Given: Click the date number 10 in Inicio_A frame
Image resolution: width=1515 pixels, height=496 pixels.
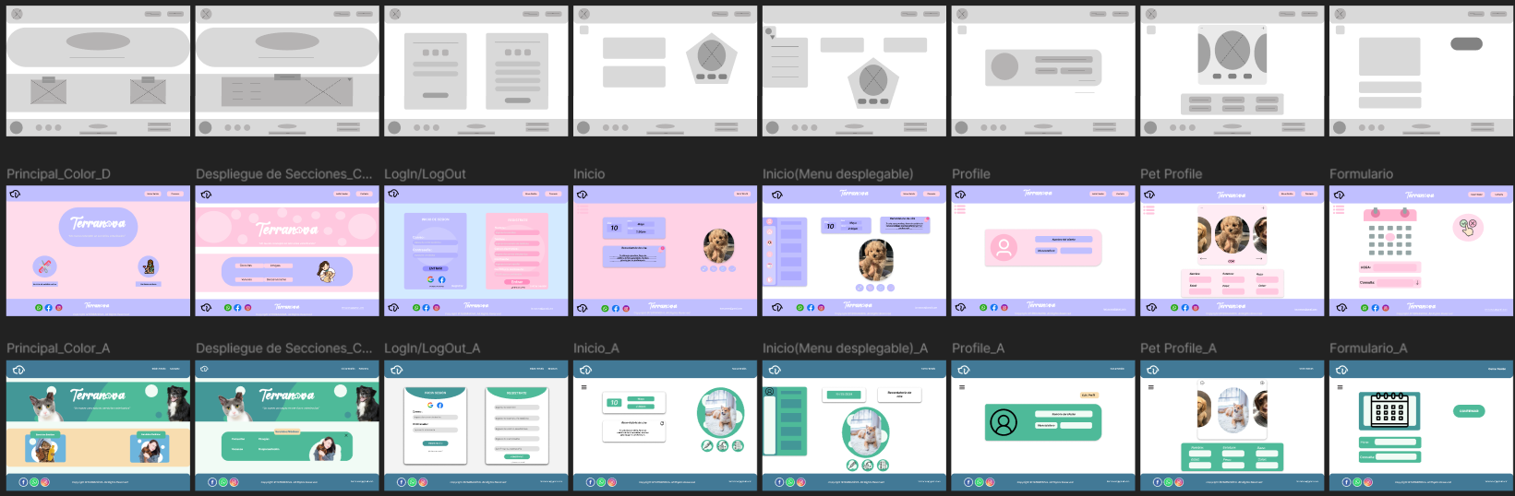Looking at the screenshot, I should click(614, 402).
